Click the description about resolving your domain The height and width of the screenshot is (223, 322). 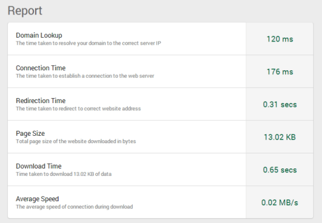tap(89, 43)
